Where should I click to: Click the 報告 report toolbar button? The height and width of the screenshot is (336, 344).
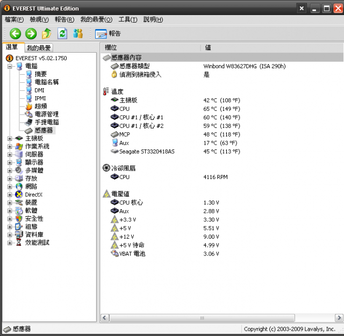click(x=107, y=33)
